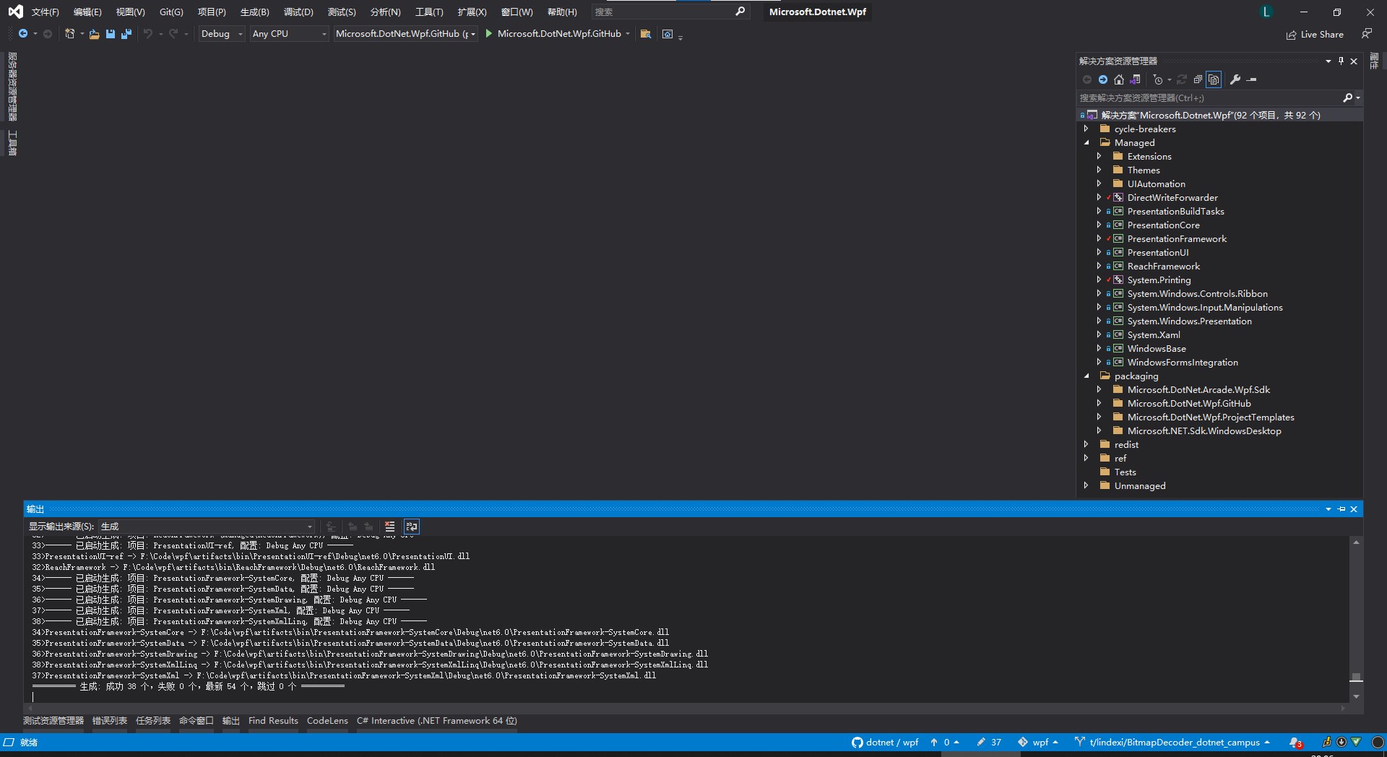Open the Debug configuration dropdown
The image size is (1387, 757).
point(220,33)
